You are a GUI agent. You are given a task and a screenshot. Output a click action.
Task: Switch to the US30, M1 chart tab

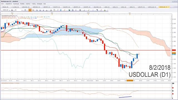pyautogui.click(x=132, y=7)
